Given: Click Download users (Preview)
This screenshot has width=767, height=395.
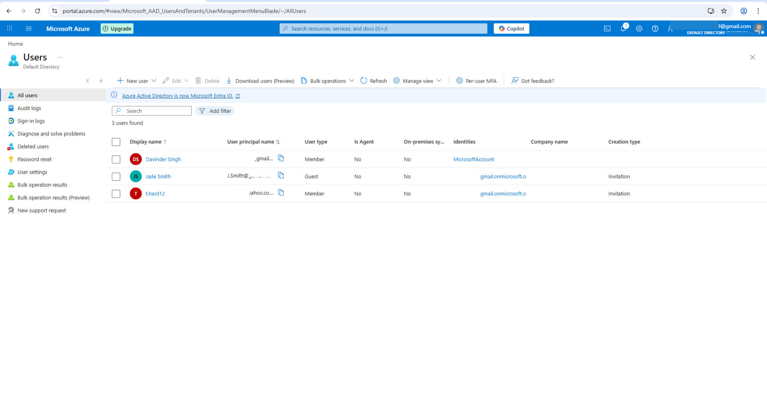Looking at the screenshot, I should pos(260,81).
